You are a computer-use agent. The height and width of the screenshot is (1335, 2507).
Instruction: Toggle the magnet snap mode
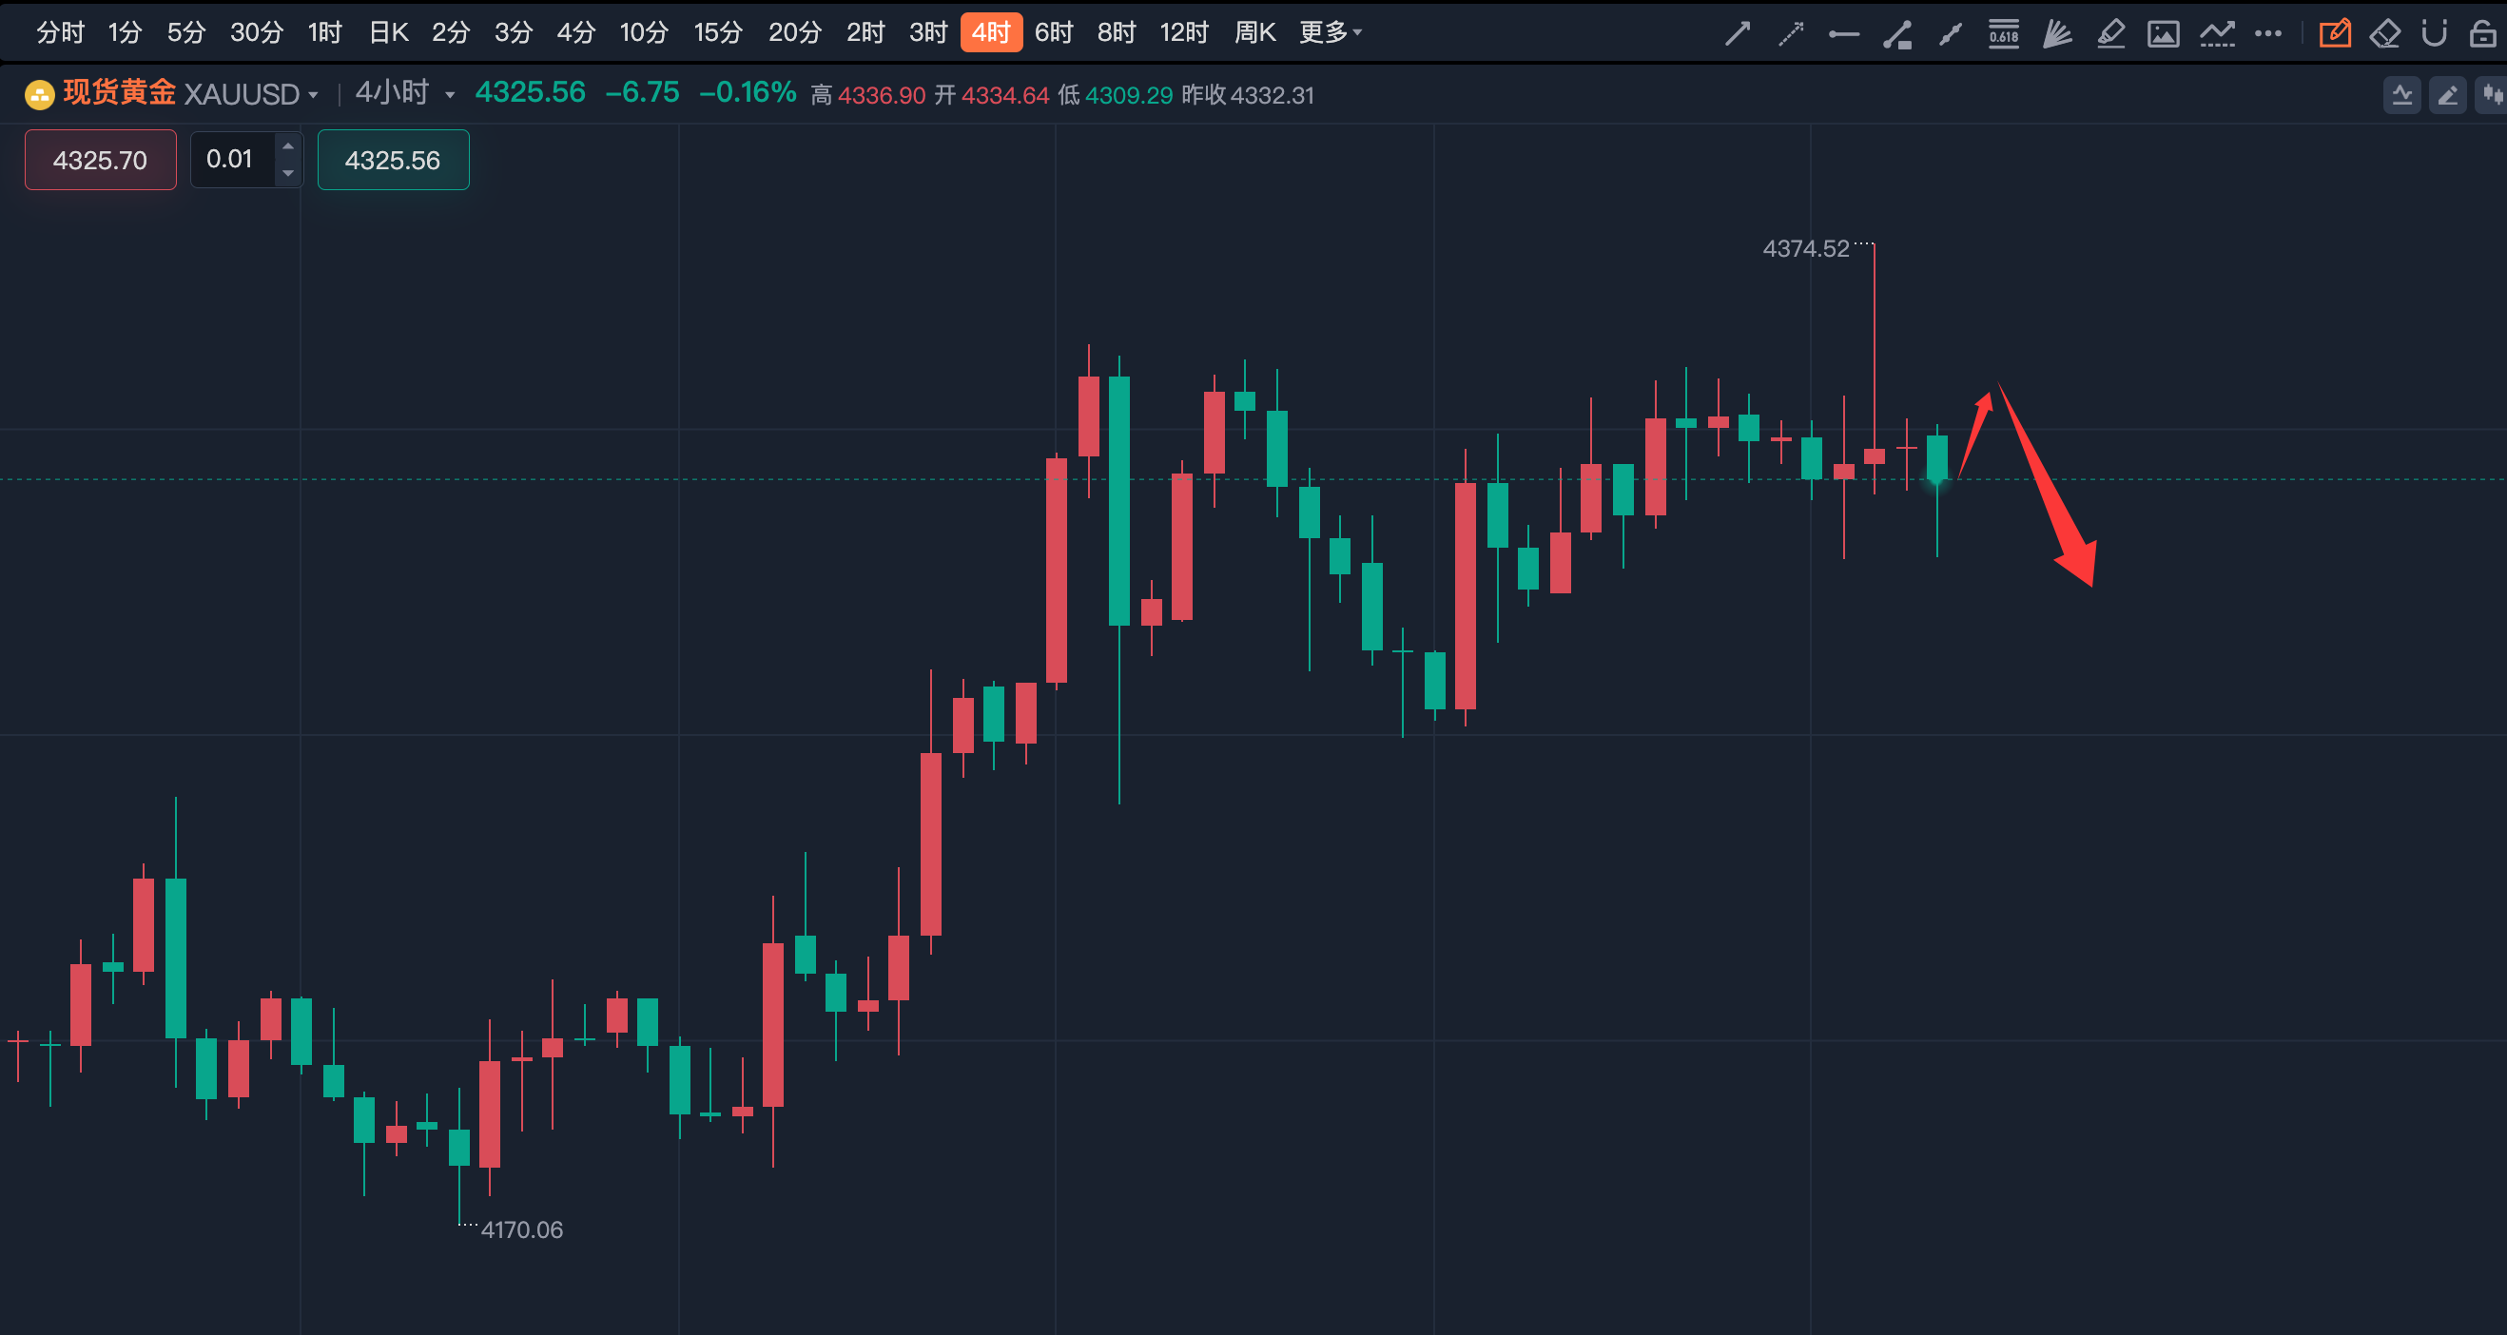click(x=2434, y=34)
